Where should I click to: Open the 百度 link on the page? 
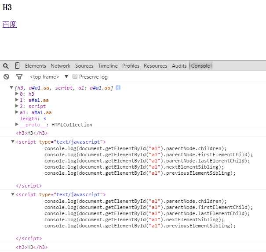[10, 25]
